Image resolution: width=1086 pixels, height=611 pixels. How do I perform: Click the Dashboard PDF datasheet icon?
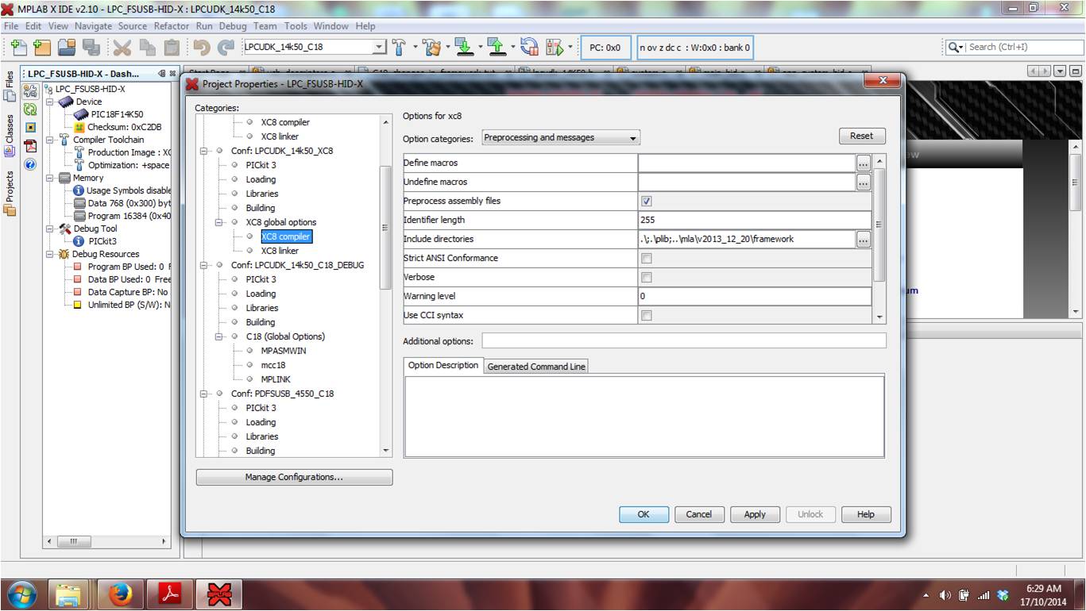coord(30,147)
